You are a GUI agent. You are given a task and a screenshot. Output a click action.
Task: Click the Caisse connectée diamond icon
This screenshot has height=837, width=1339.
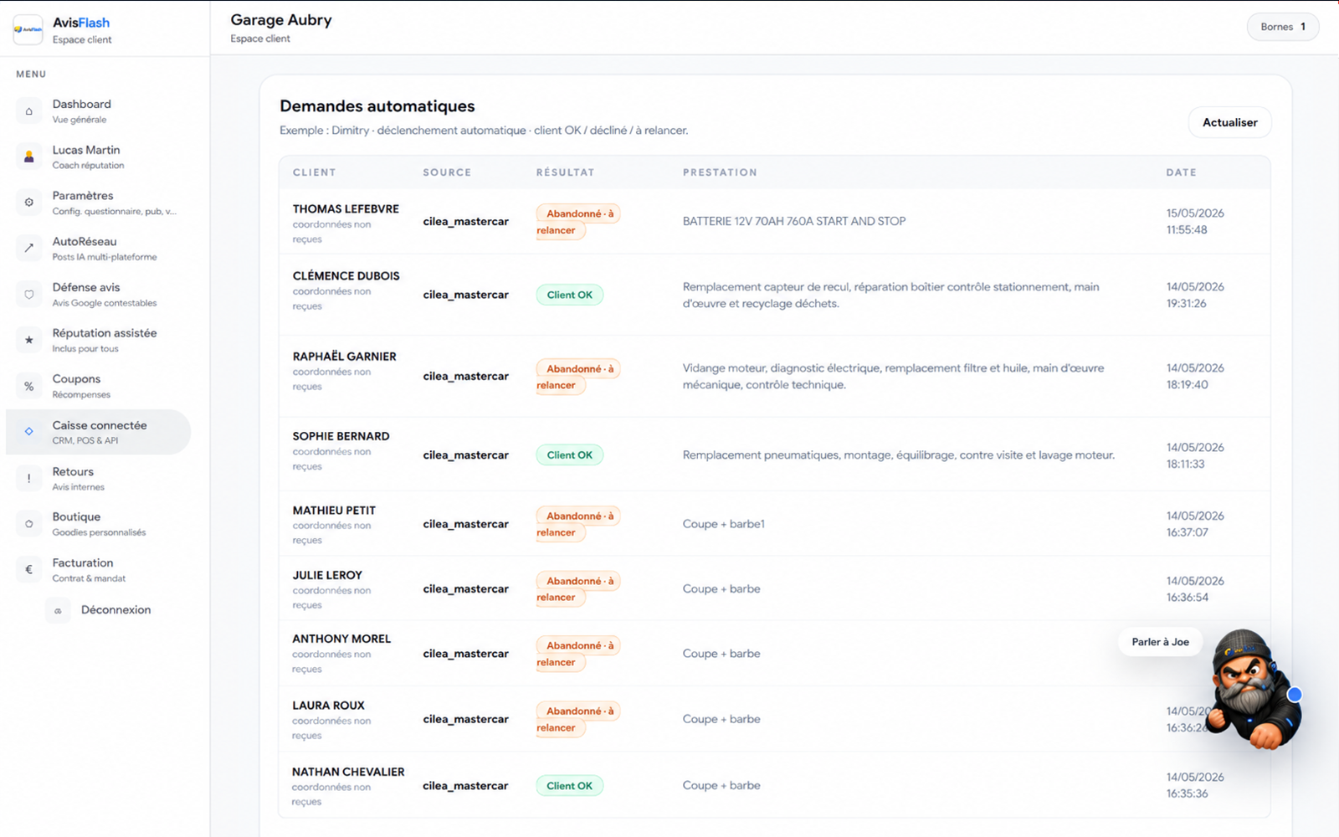click(x=29, y=432)
